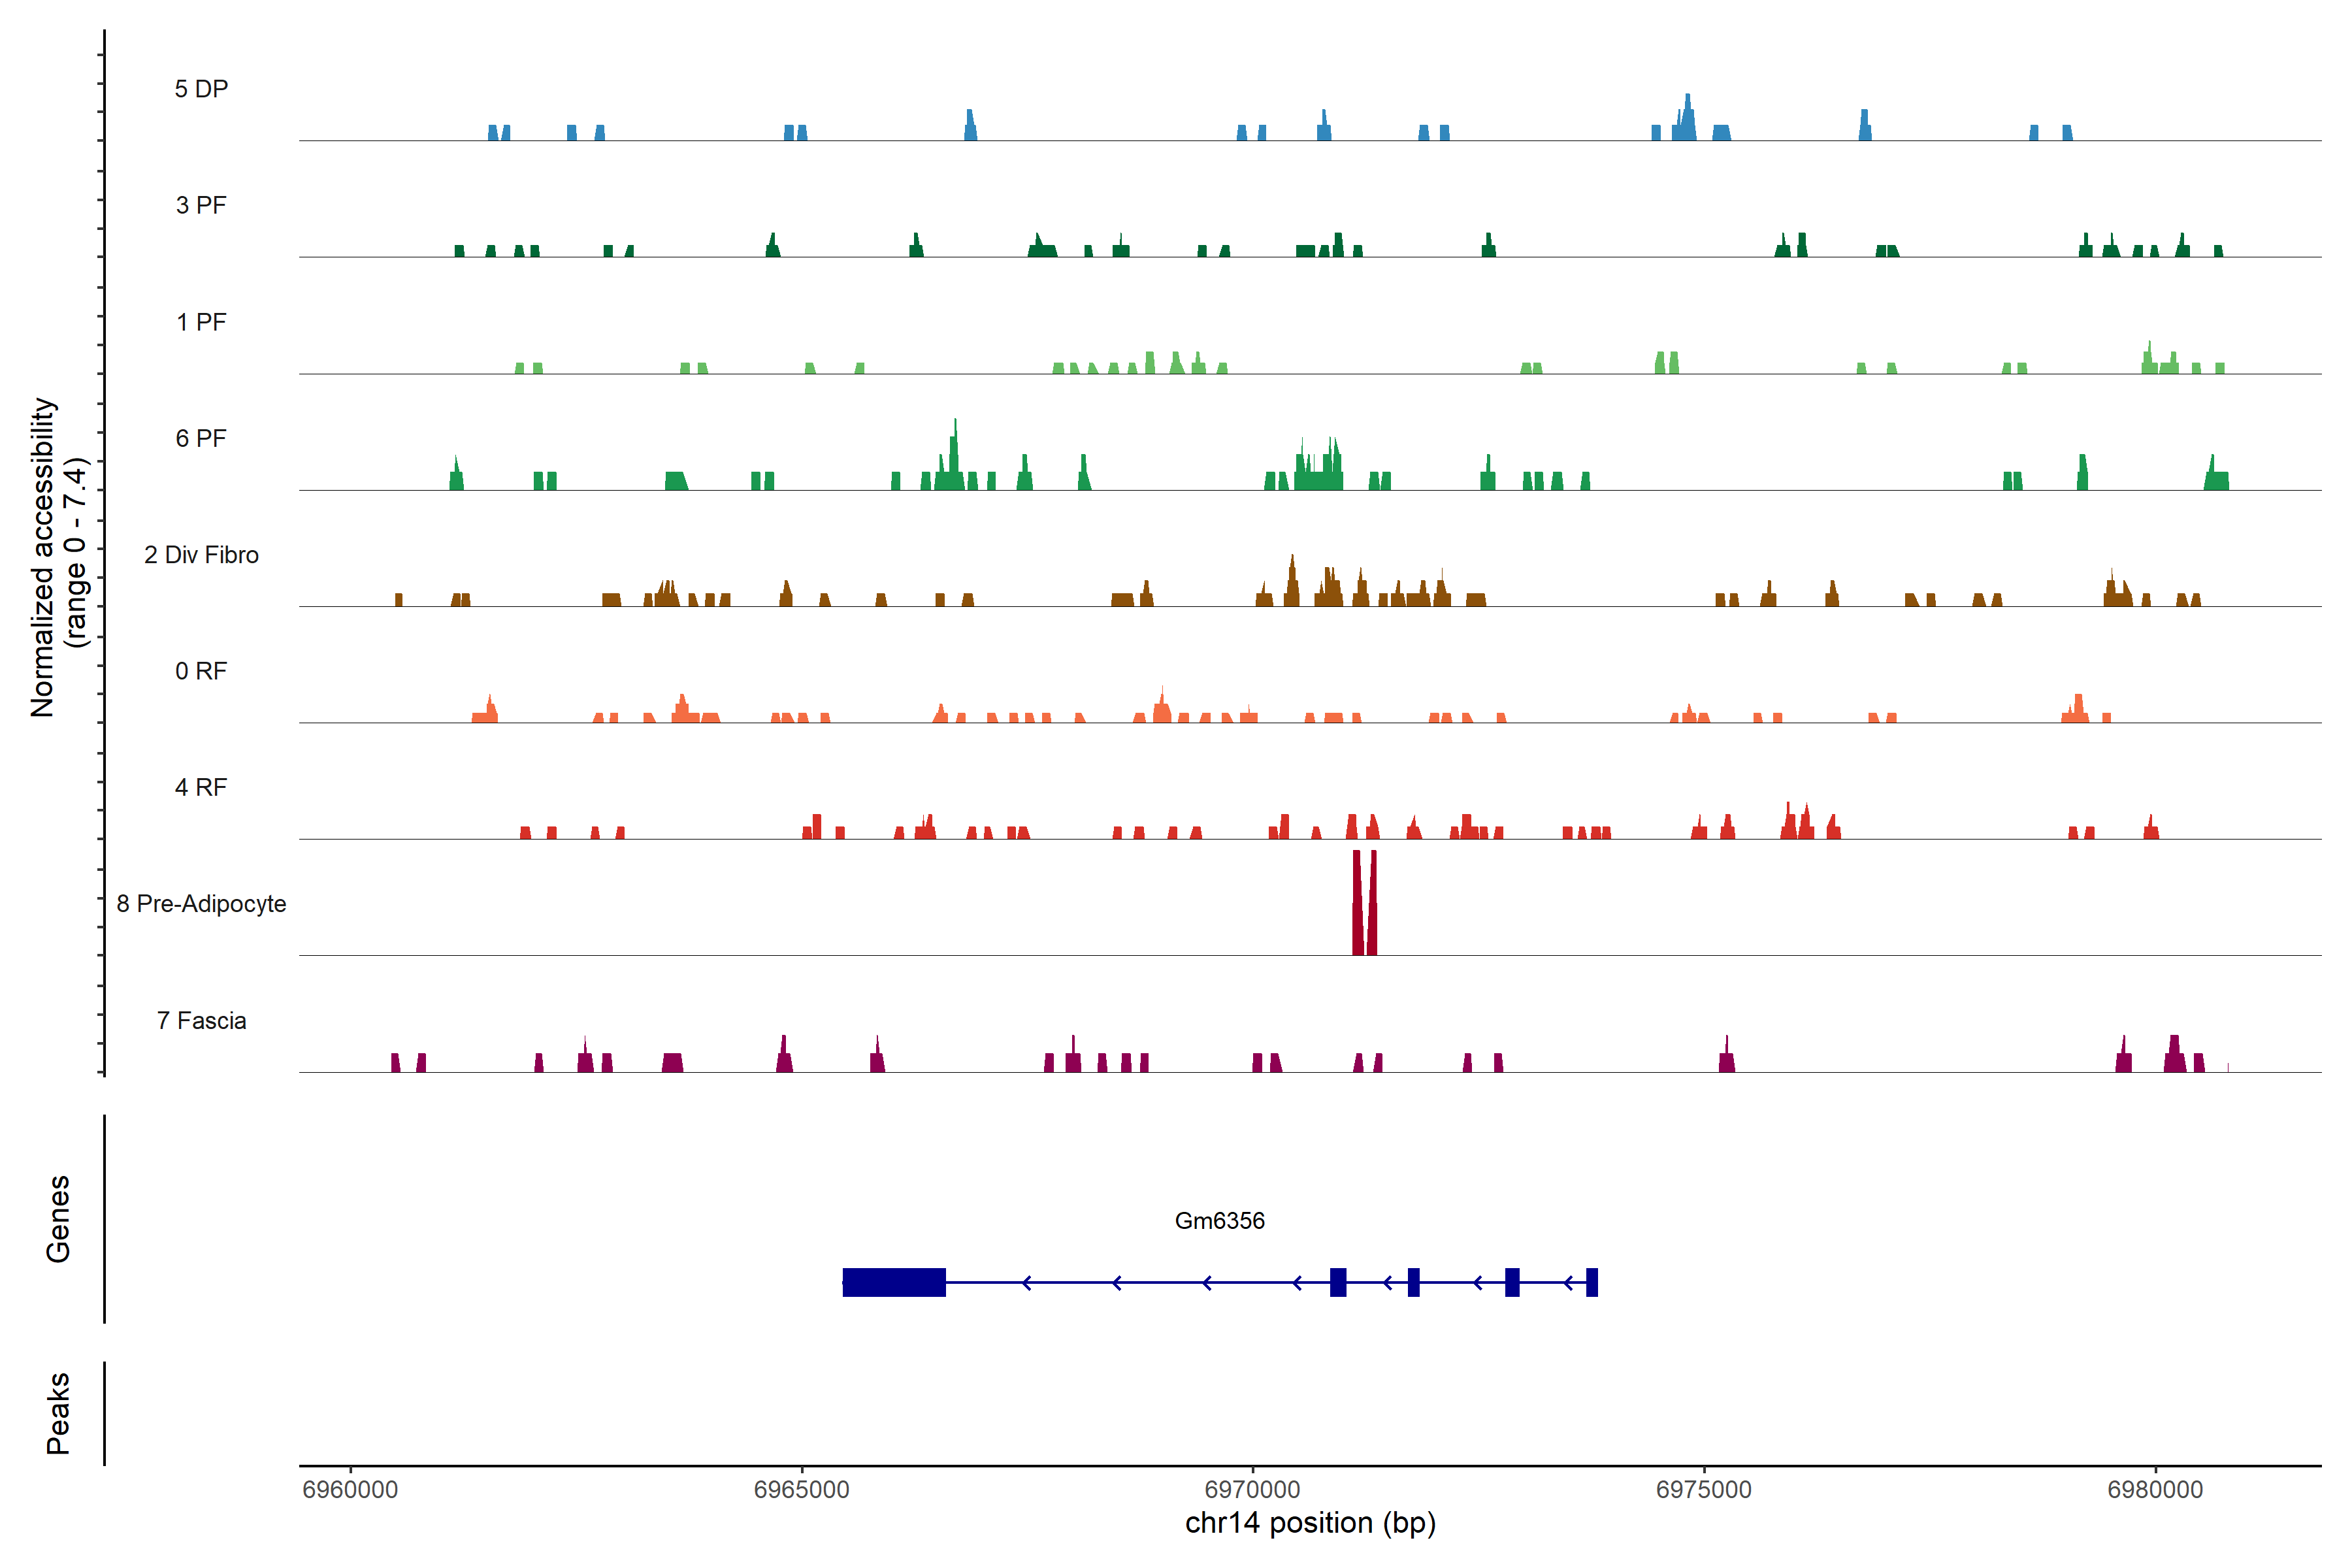Click the Genes panel label
Image resolution: width=2352 pixels, height=1568 pixels.
[x=58, y=1219]
